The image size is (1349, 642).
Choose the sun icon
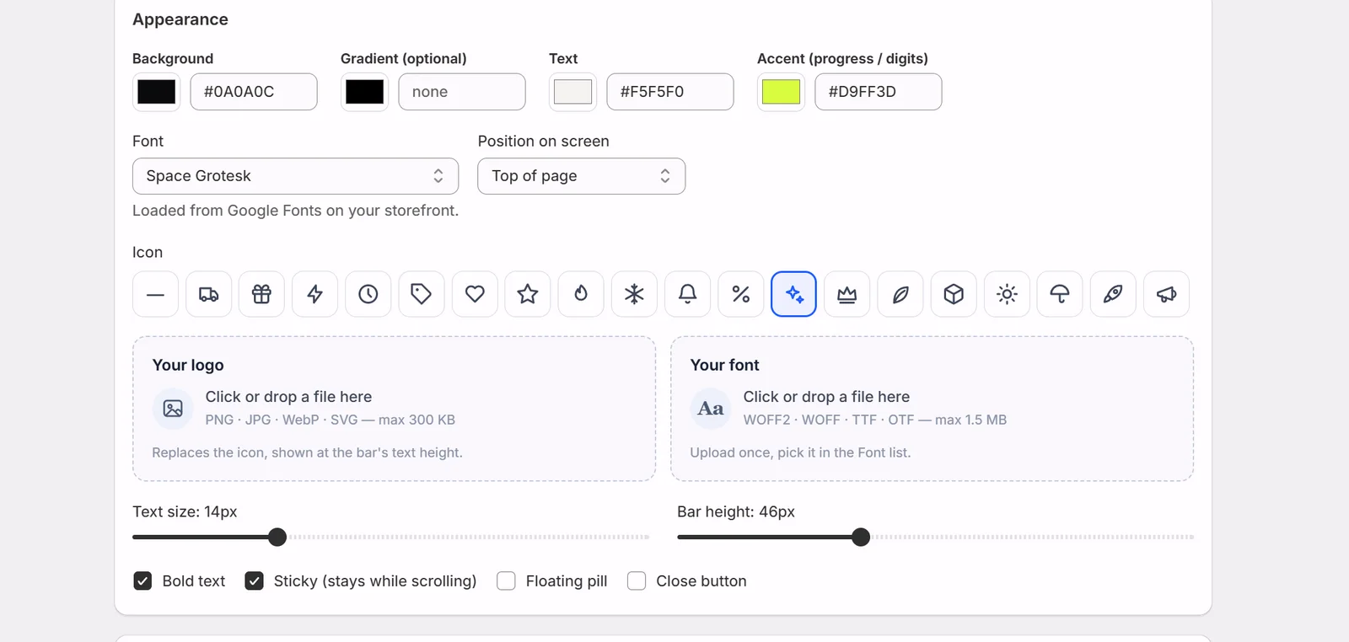(x=1007, y=294)
